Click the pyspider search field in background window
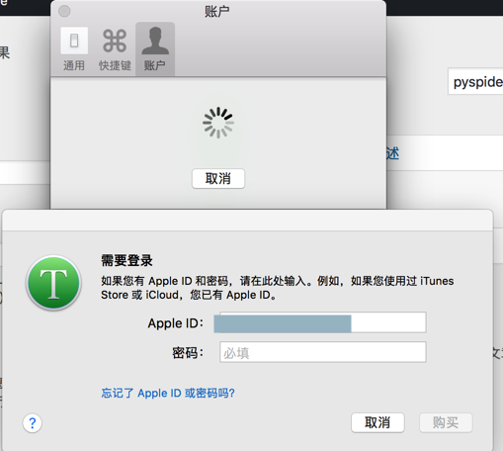The image size is (503, 451). click(x=475, y=81)
